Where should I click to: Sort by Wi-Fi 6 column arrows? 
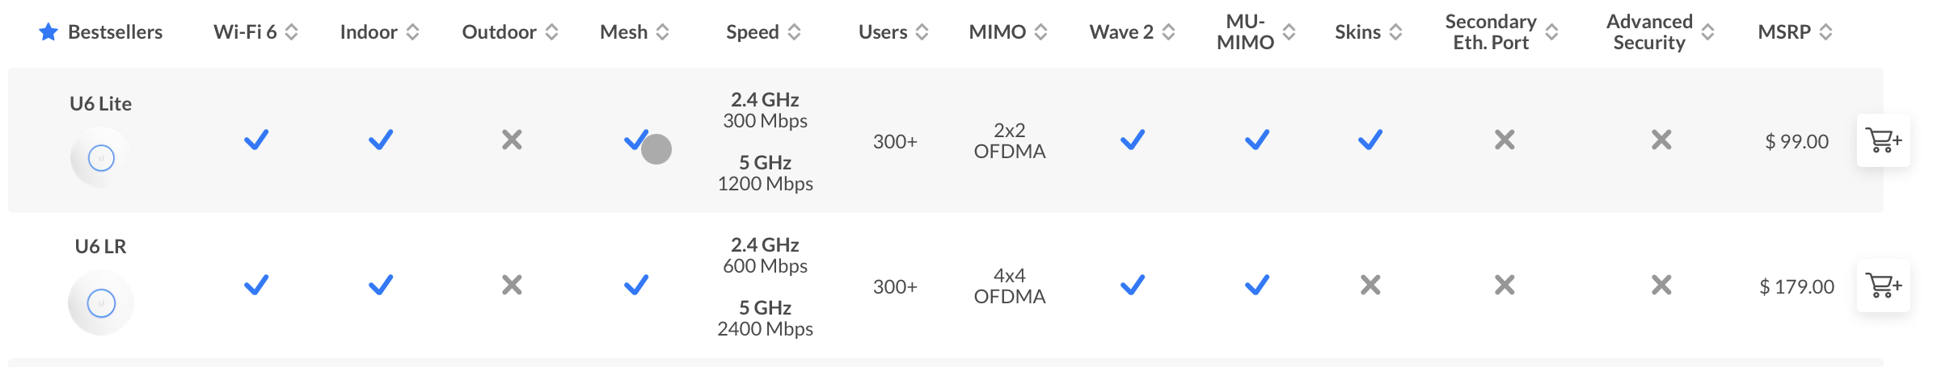pos(292,32)
